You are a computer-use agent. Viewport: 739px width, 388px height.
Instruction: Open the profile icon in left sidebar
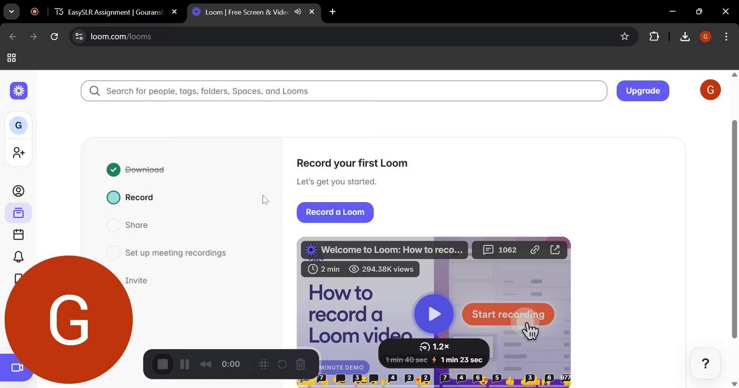[18, 191]
